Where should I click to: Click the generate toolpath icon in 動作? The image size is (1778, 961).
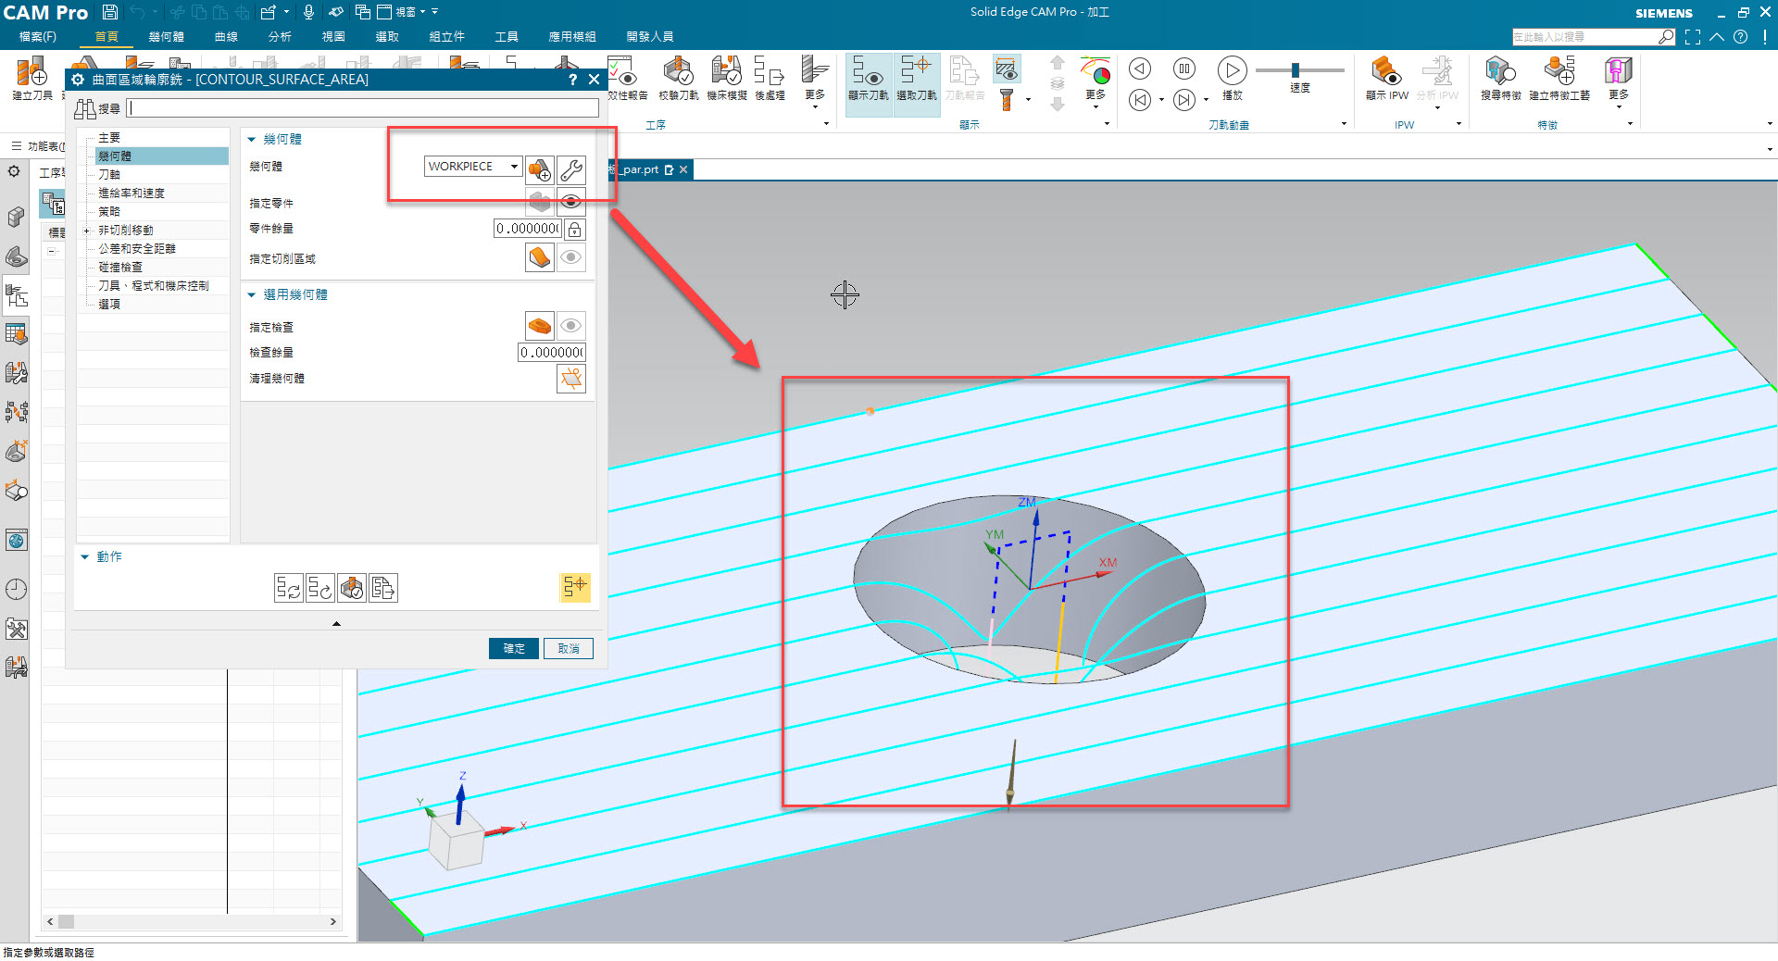(x=289, y=588)
